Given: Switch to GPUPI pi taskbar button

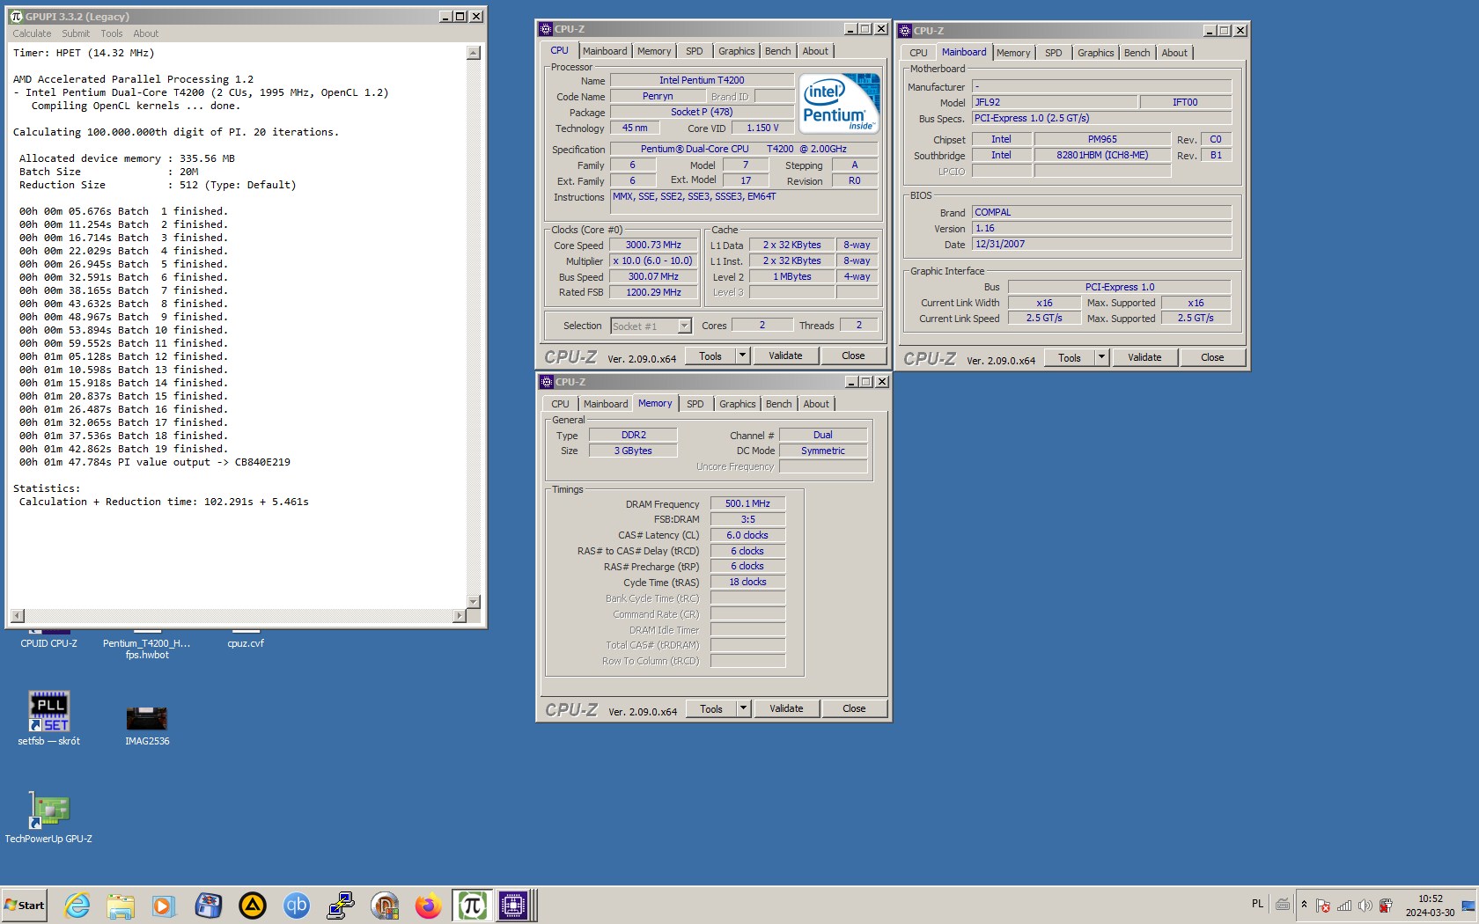Looking at the screenshot, I should pyautogui.click(x=473, y=905).
